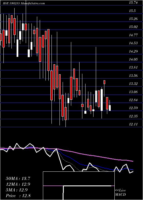Click the 13.08 price axis label
143x200 pixels.
[x=134, y=92]
